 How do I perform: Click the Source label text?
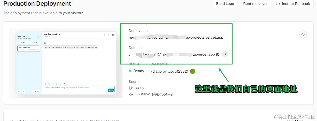pos(135,82)
